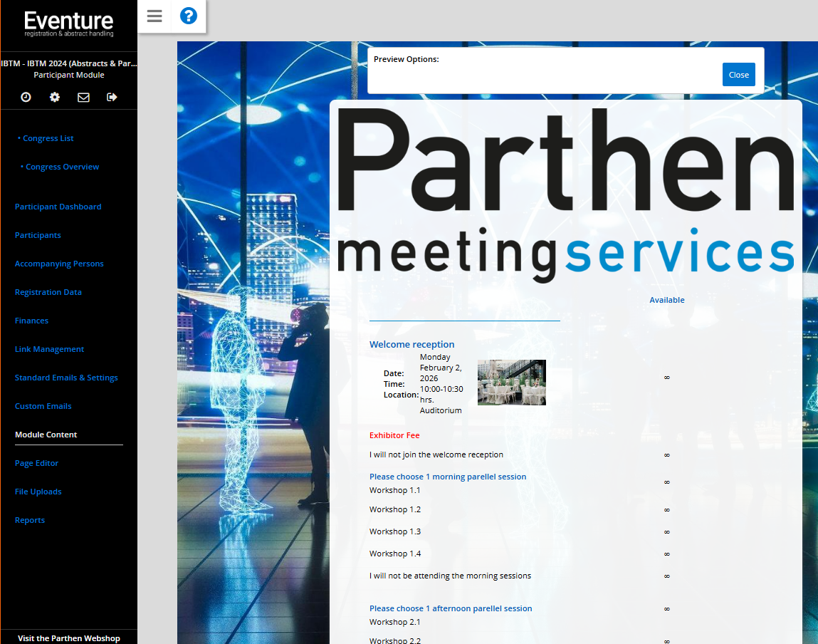
Task: Toggle the sidebar with the hamburger icon
Action: click(x=154, y=16)
